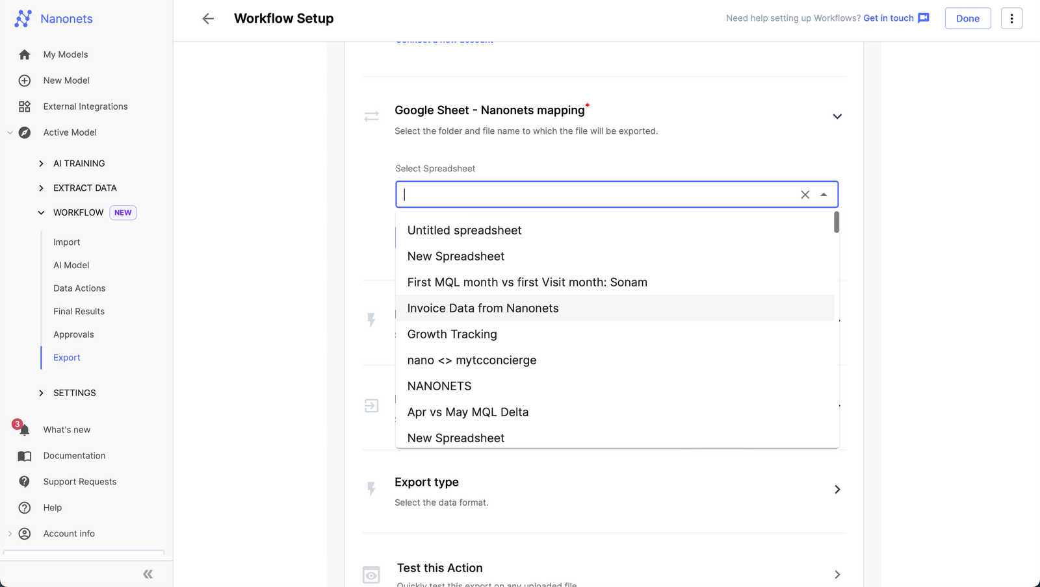Collapse the WORKFLOW section
This screenshot has height=587, width=1040.
coord(41,212)
